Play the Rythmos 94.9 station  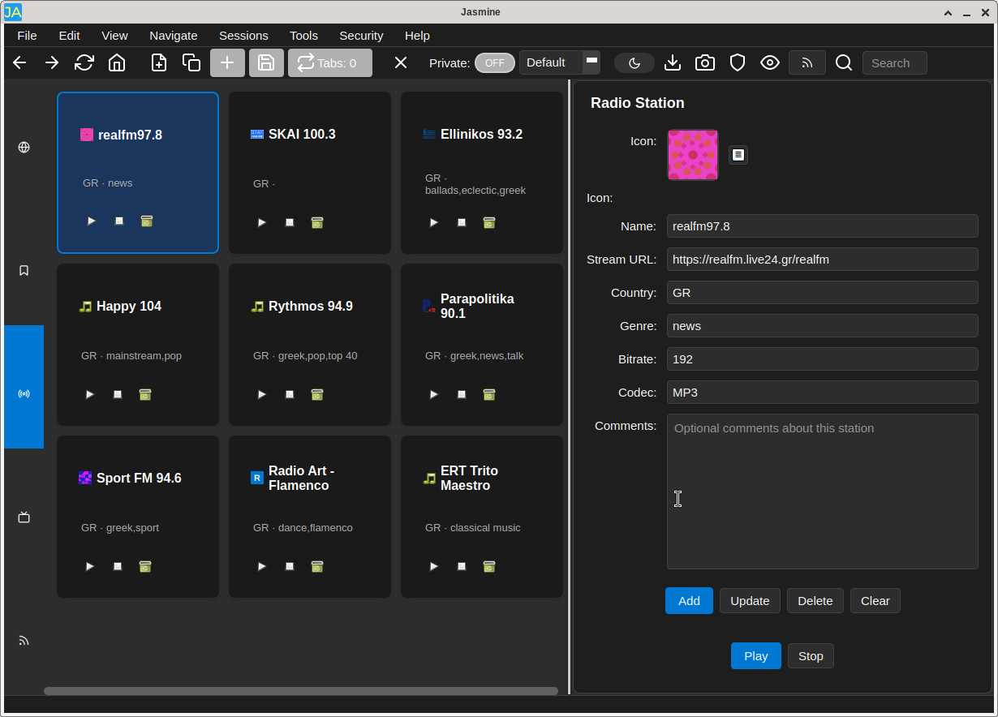[262, 394]
